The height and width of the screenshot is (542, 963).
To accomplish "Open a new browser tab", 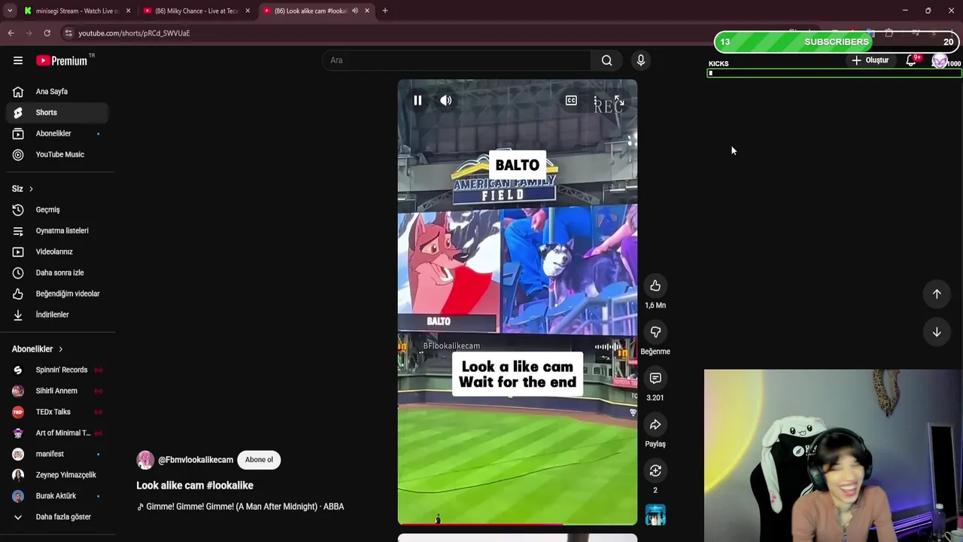I will pyautogui.click(x=385, y=11).
